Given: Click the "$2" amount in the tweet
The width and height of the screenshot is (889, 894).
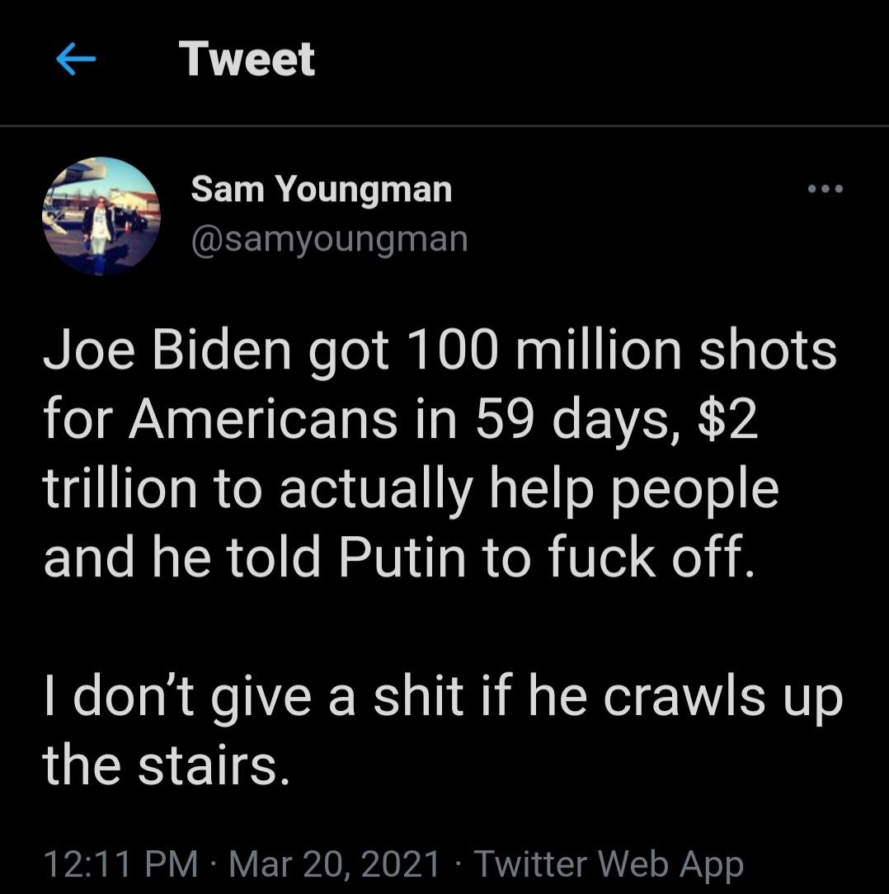Looking at the screenshot, I should pos(728,420).
